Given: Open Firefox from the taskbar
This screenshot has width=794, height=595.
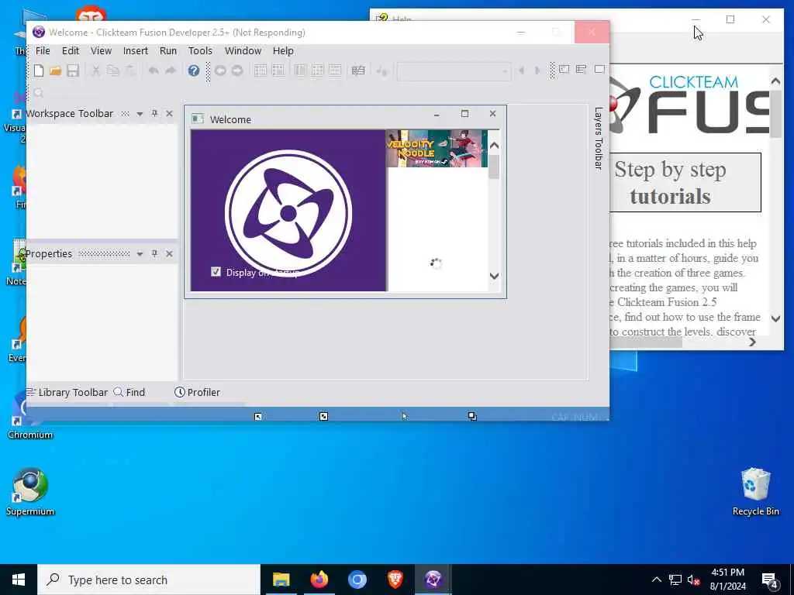Looking at the screenshot, I should (x=319, y=580).
